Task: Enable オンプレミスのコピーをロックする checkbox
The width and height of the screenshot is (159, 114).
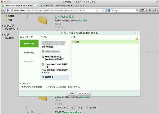Action: point(46,87)
